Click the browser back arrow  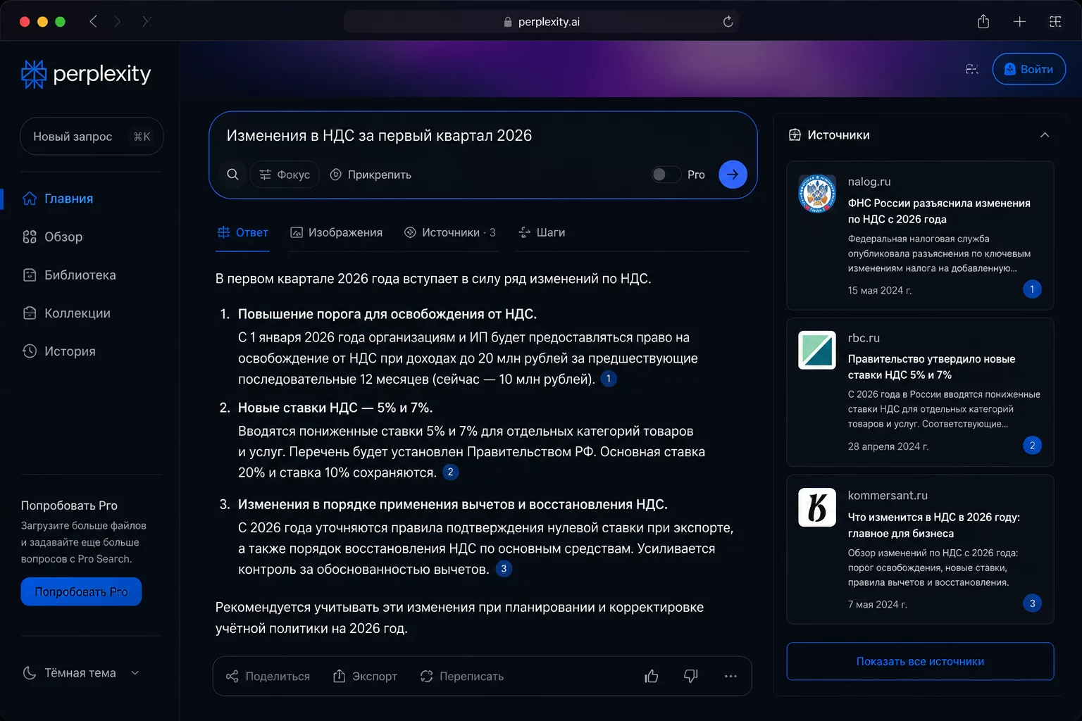pyautogui.click(x=93, y=22)
